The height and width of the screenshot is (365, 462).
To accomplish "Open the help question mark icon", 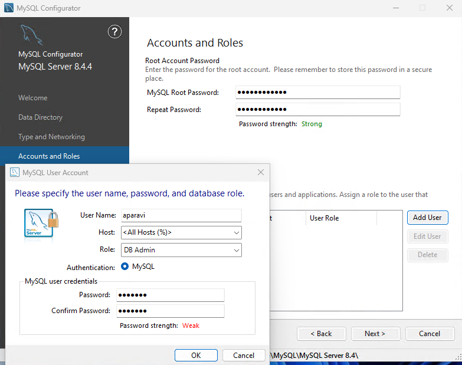I will click(x=114, y=32).
